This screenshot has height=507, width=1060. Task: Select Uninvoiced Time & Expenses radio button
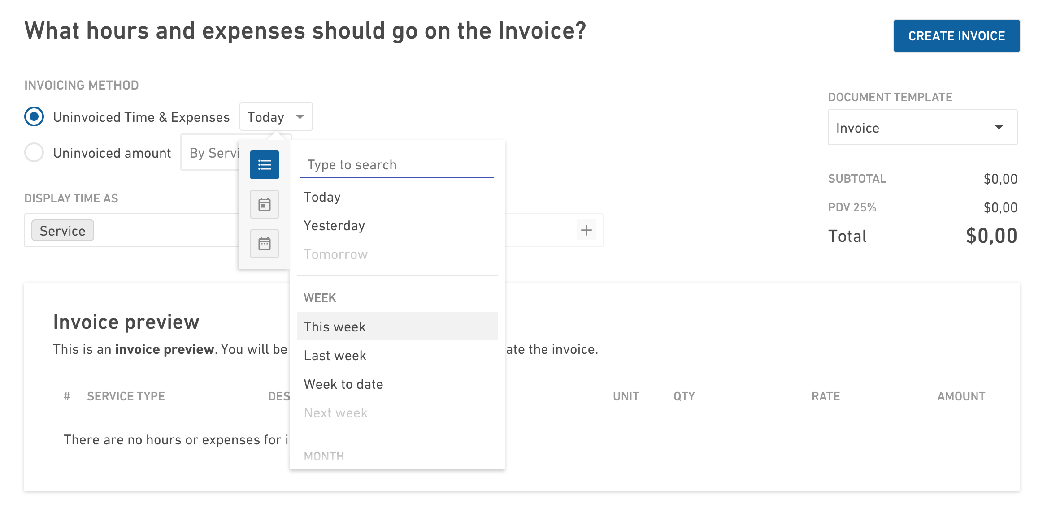(34, 117)
